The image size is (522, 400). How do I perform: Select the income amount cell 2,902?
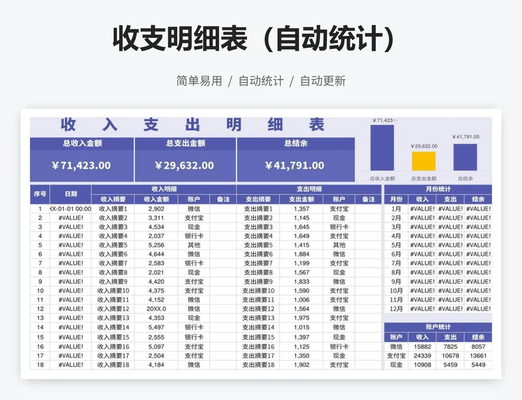[156, 209]
